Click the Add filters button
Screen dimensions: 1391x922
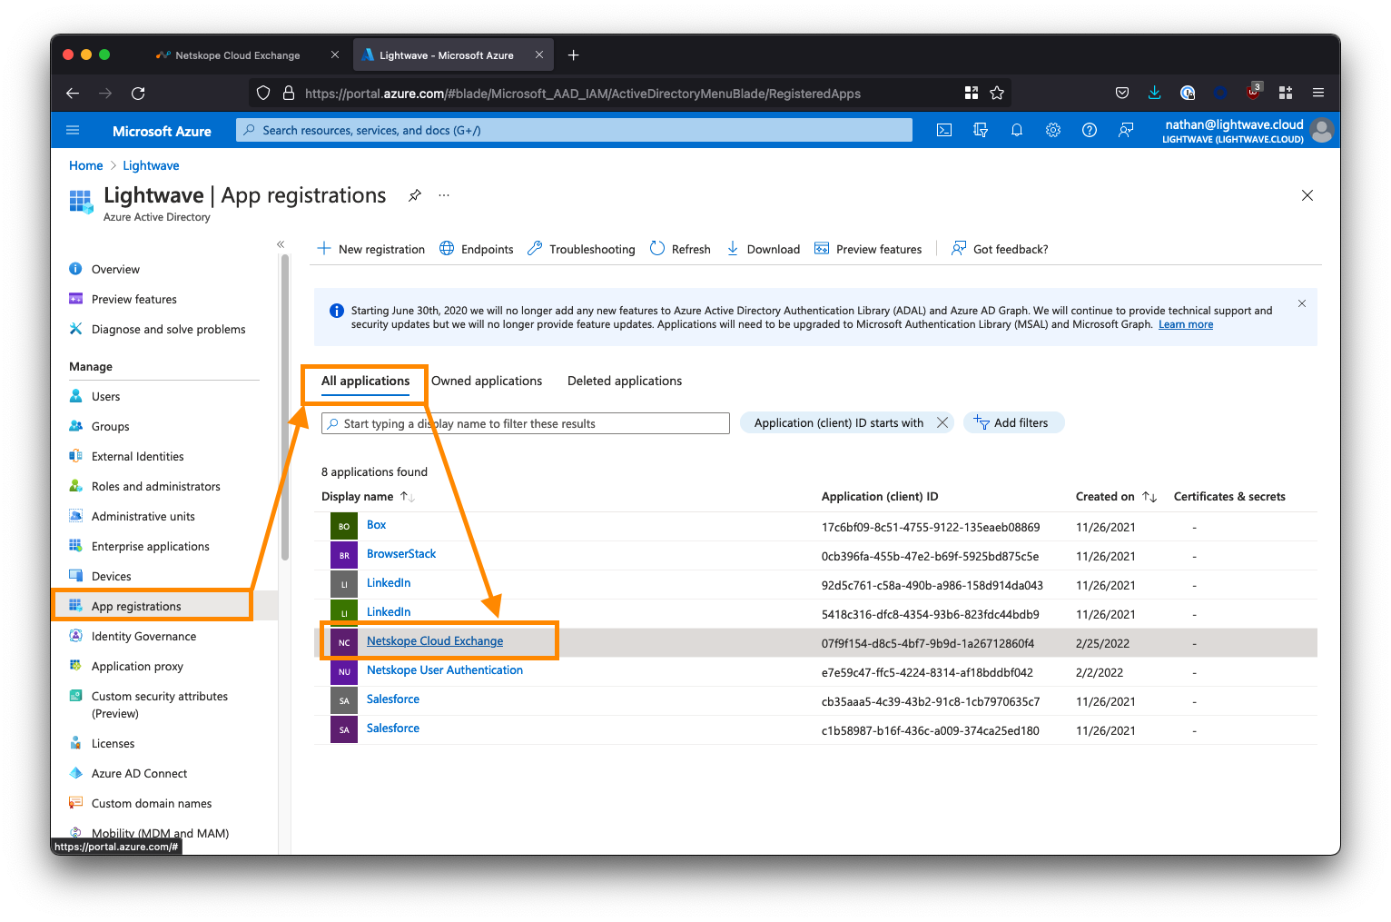(1013, 423)
